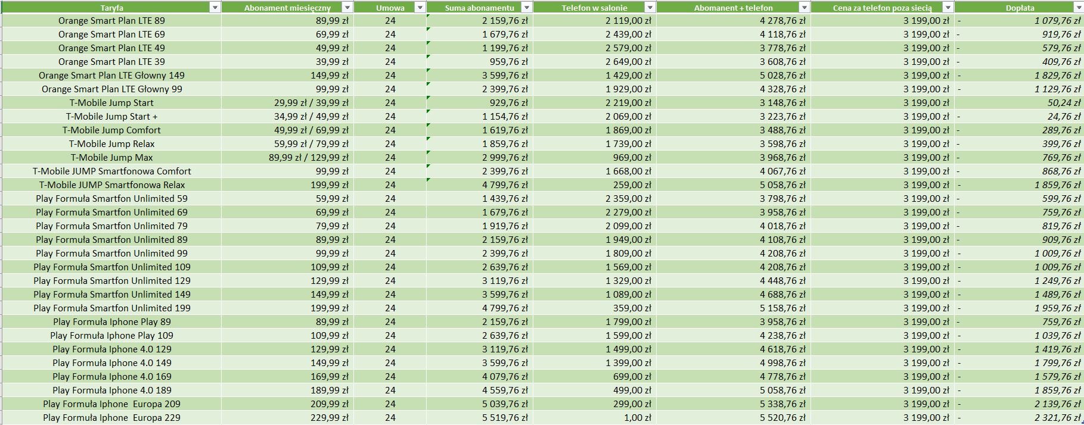Click Play Formuła Iphone 4.0 129 cell
This screenshot has height=425, width=1084.
coord(111,349)
